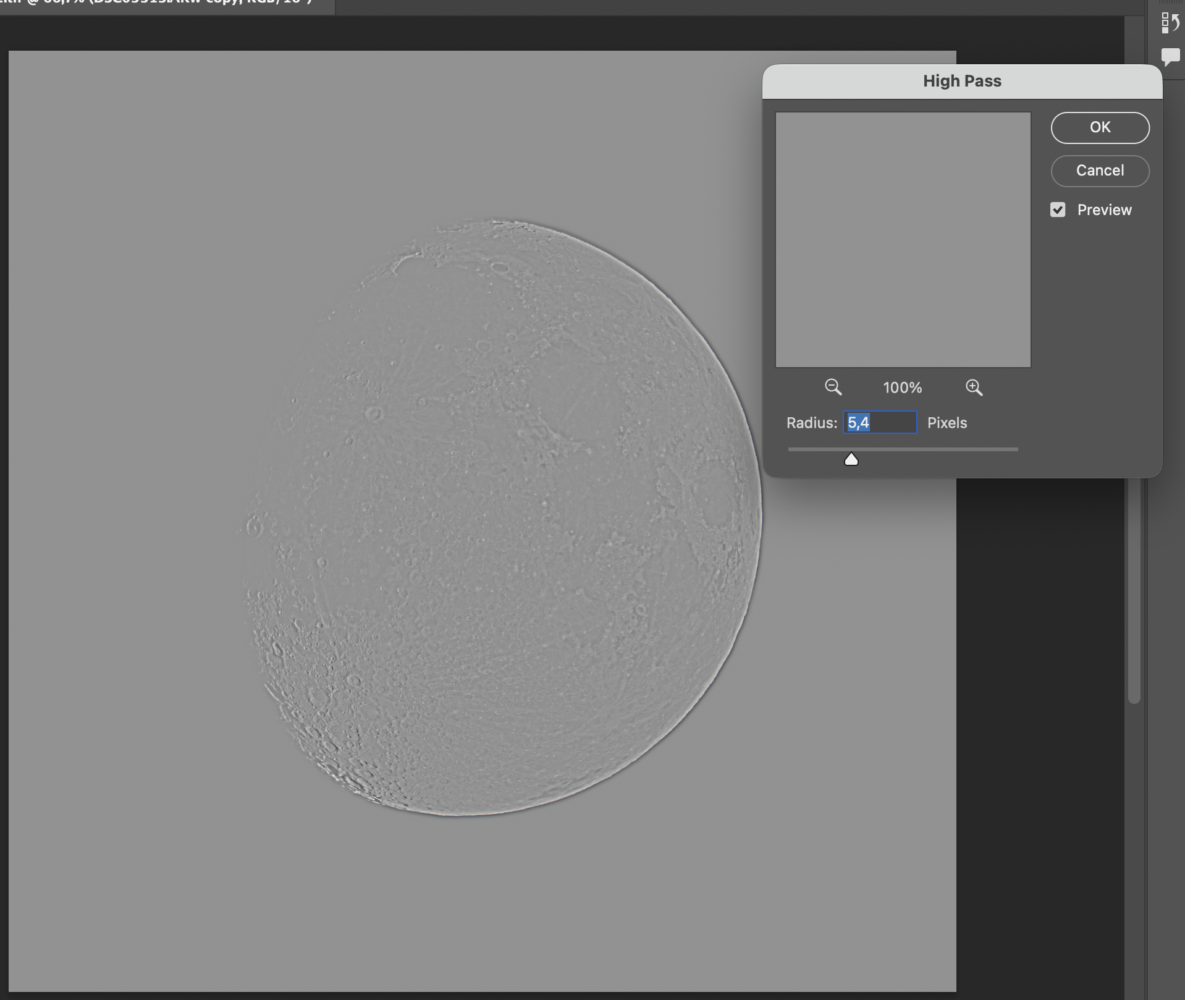Zoom in on the High Pass preview
The height and width of the screenshot is (1000, 1185).
974,388
